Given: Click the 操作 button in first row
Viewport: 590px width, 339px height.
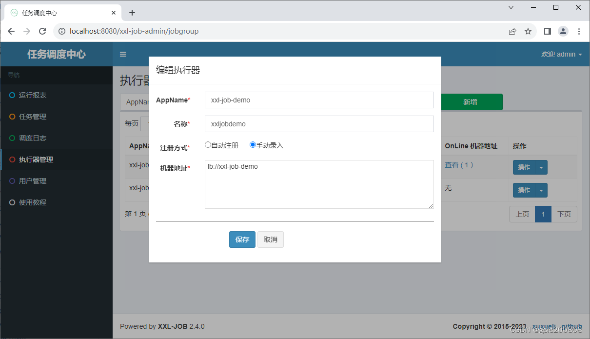Looking at the screenshot, I should tap(524, 167).
